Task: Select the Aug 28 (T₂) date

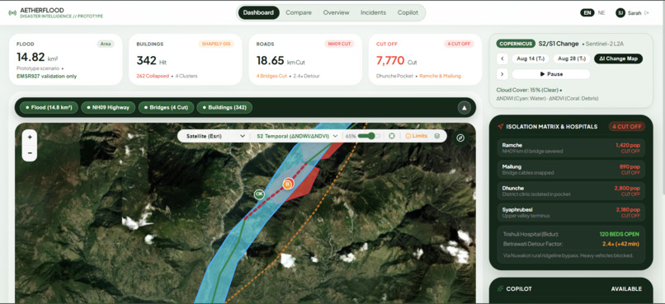Action: click(572, 58)
